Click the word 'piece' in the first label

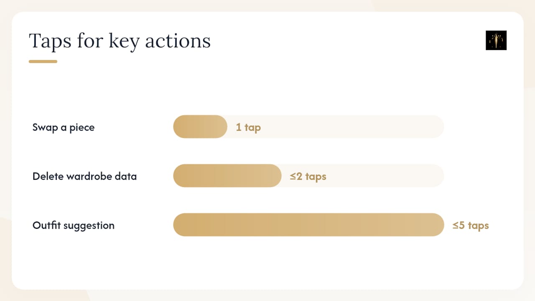[82, 128]
